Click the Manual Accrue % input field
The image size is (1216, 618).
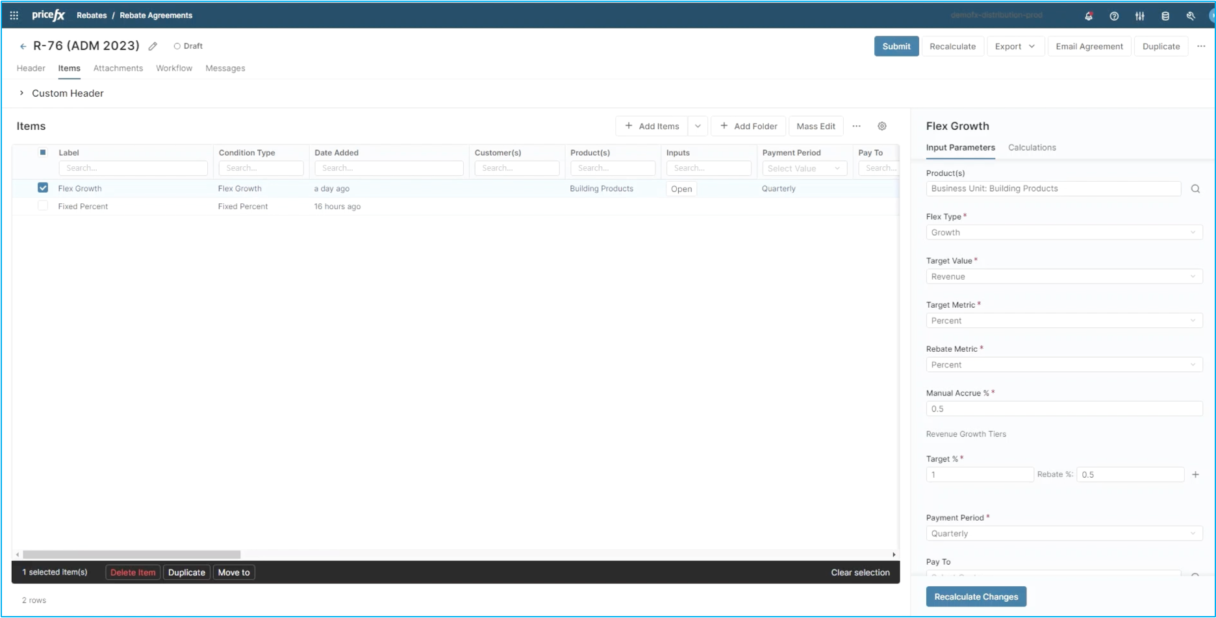(x=1063, y=409)
